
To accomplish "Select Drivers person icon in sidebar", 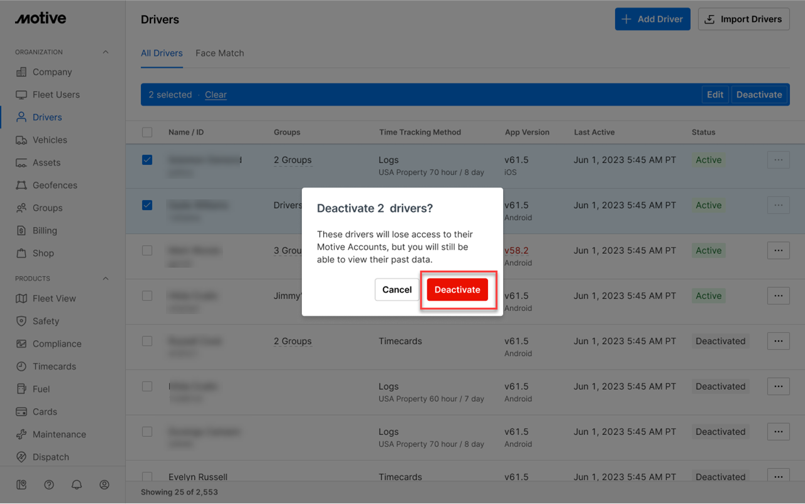I will (x=21, y=117).
